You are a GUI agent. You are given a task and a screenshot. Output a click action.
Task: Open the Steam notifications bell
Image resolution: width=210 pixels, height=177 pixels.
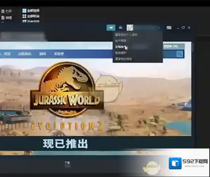121,27
